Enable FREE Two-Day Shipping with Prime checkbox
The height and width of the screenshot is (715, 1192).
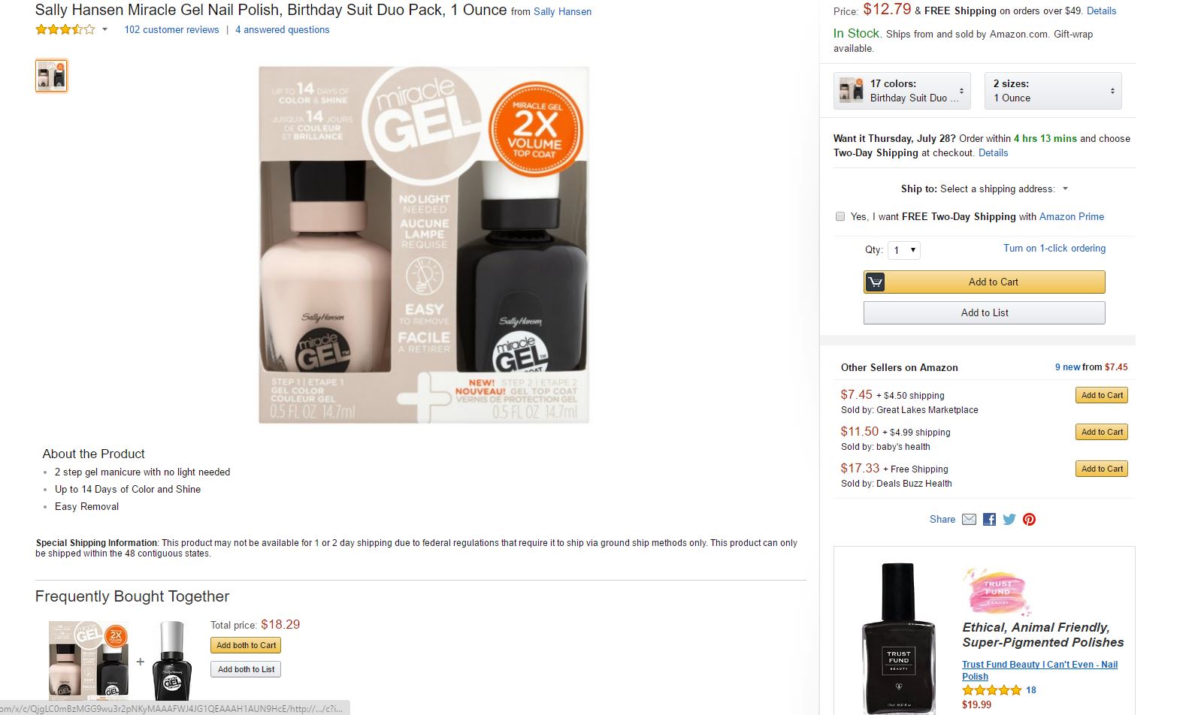(840, 217)
